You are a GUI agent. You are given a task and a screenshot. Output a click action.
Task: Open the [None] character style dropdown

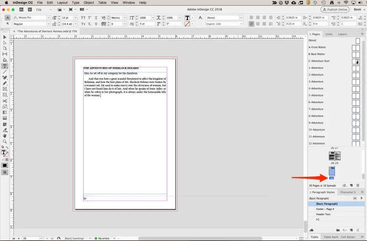click(x=241, y=18)
